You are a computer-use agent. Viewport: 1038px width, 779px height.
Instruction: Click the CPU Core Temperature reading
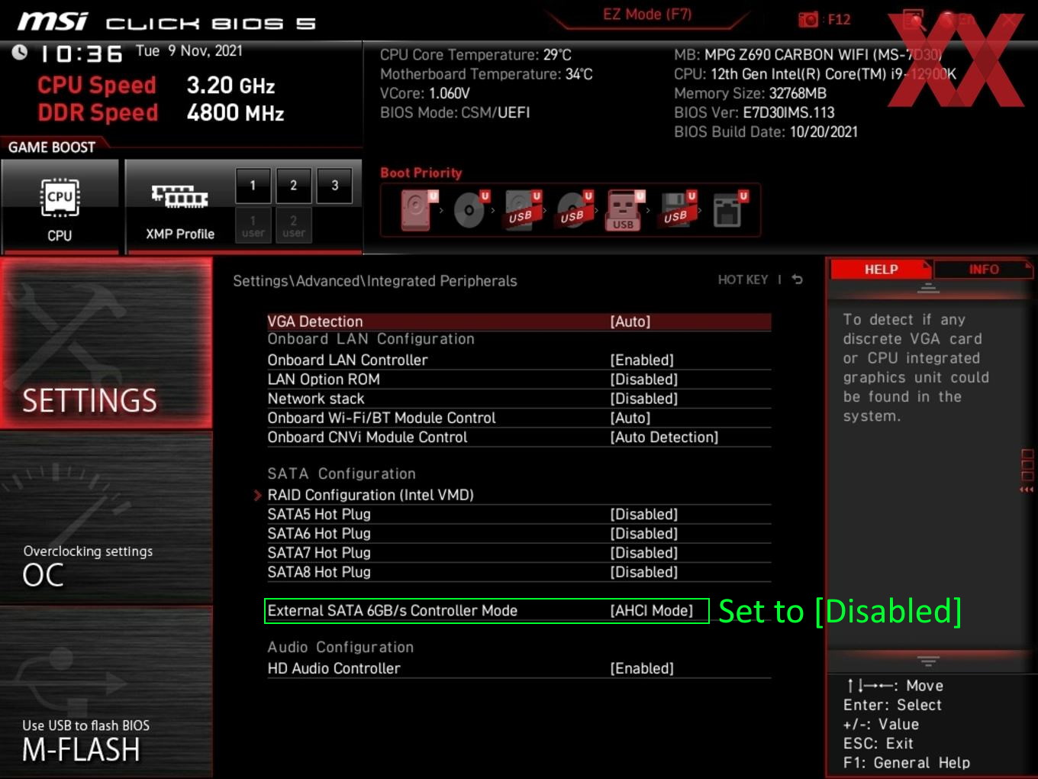[475, 55]
